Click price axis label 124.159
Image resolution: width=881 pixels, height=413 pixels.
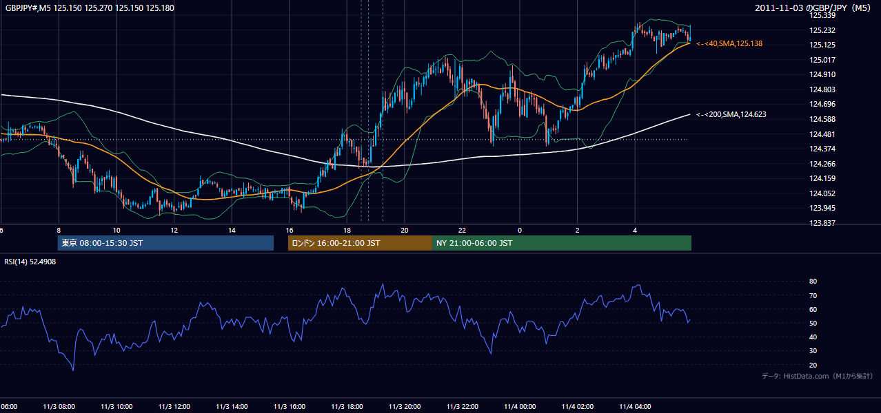[822, 179]
